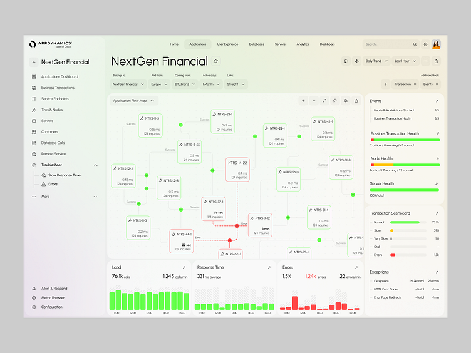This screenshot has width=471, height=353.
Task: Expand the Node Health panel
Action: pyautogui.click(x=437, y=158)
